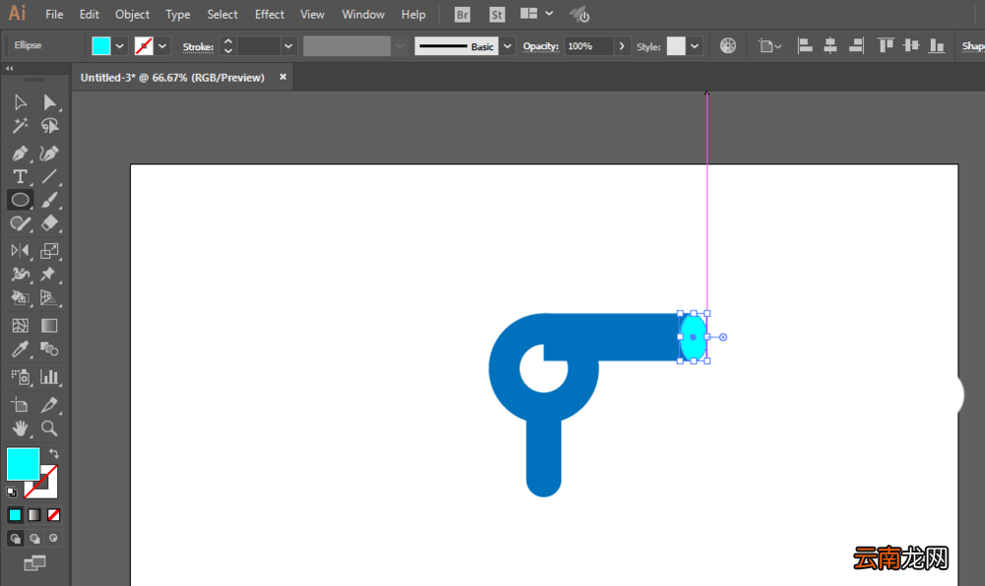Select the Scale tool
Image resolution: width=985 pixels, height=586 pixels.
(x=49, y=250)
